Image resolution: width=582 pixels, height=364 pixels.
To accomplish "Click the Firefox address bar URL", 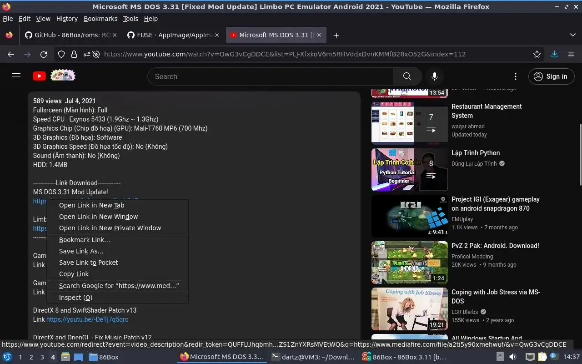I will (x=285, y=54).
